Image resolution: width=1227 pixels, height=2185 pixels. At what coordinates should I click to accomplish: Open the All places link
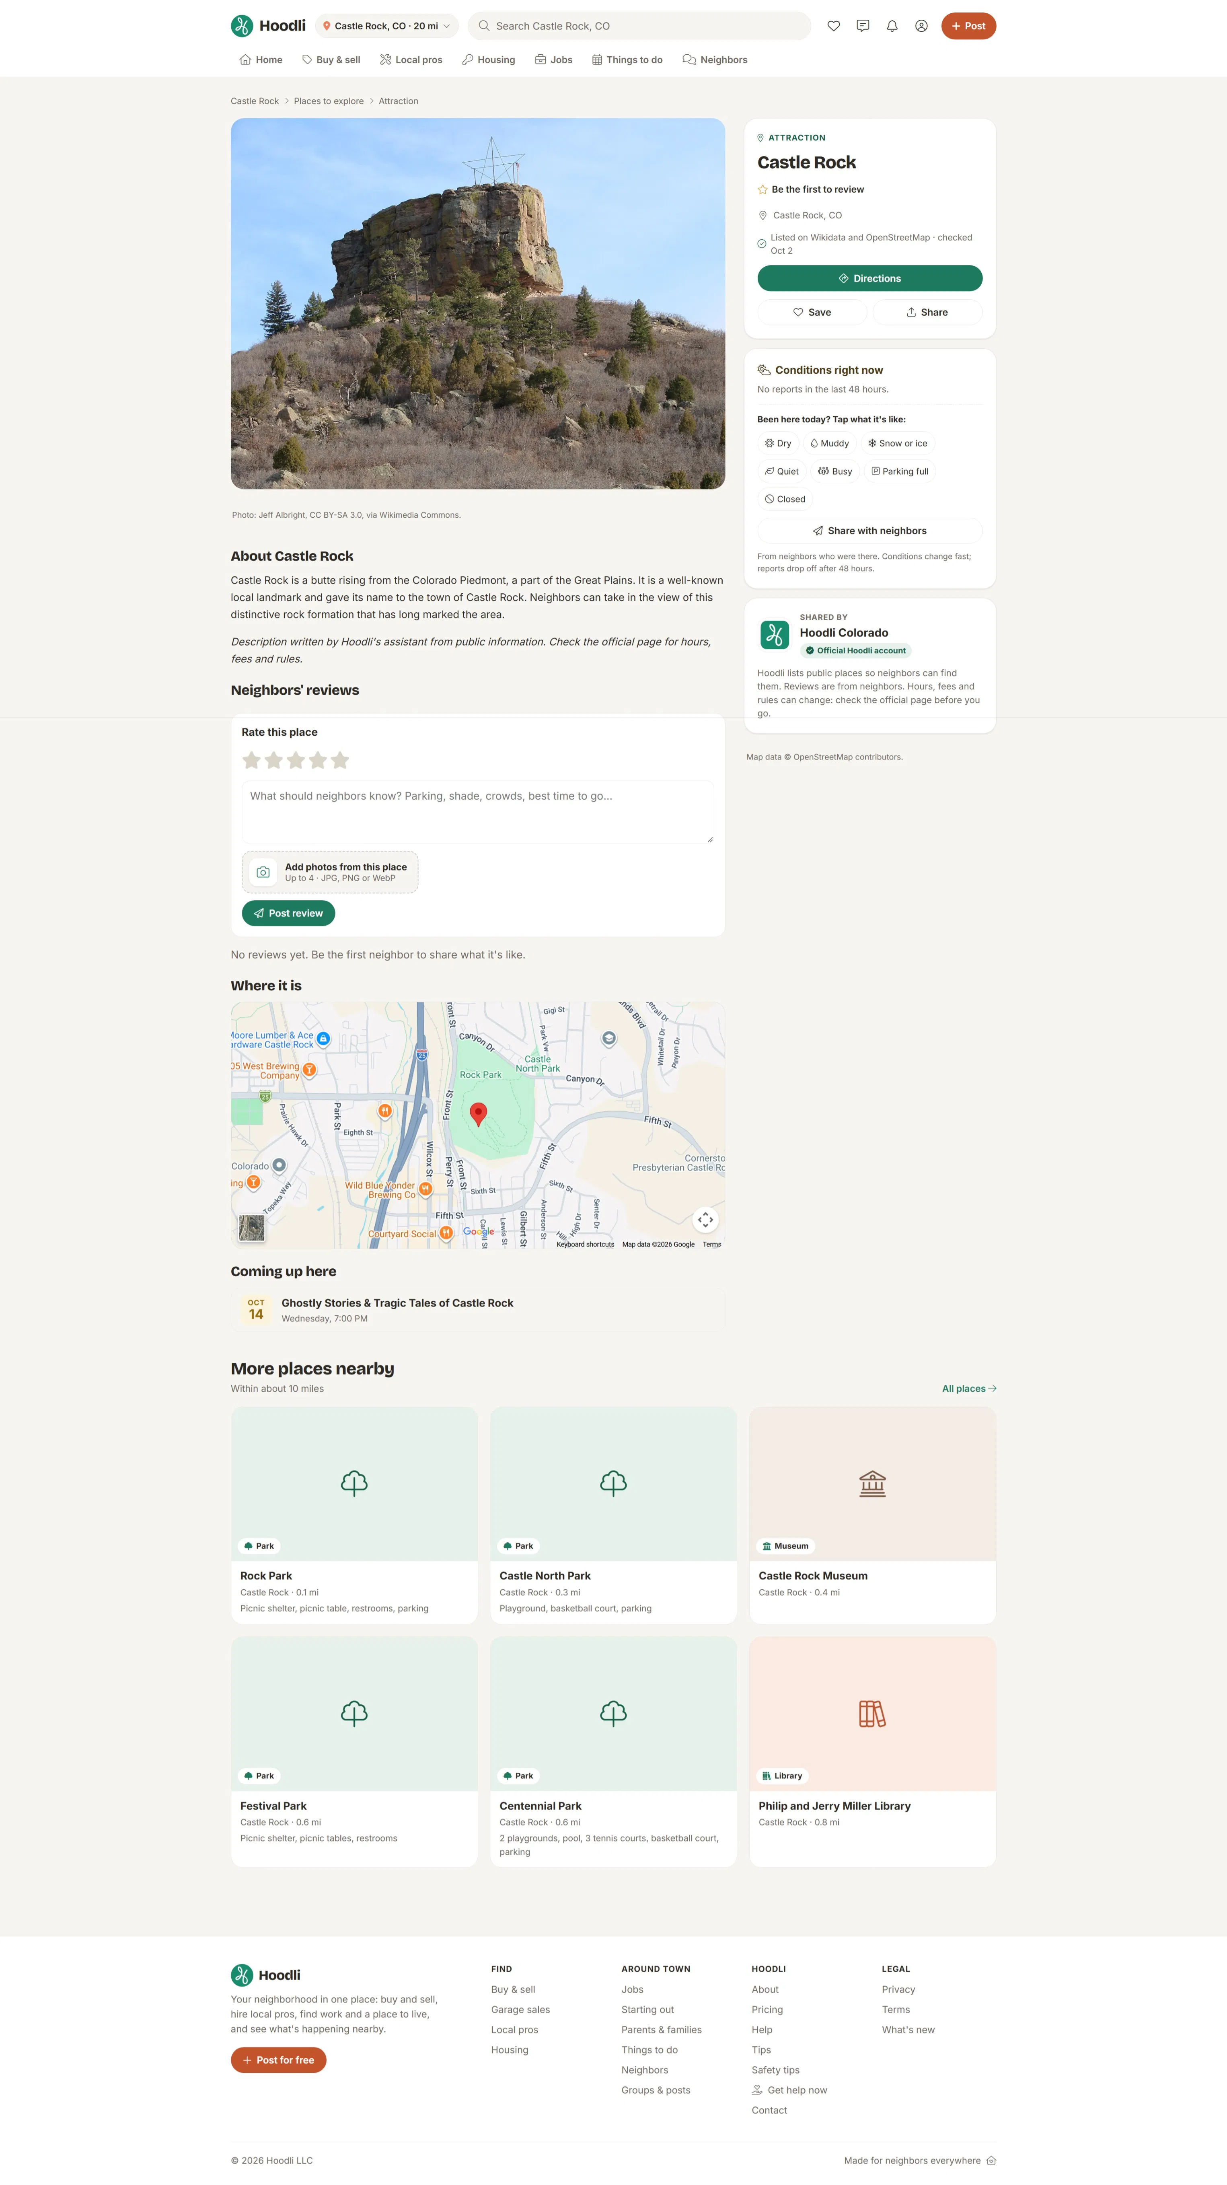[968, 1389]
